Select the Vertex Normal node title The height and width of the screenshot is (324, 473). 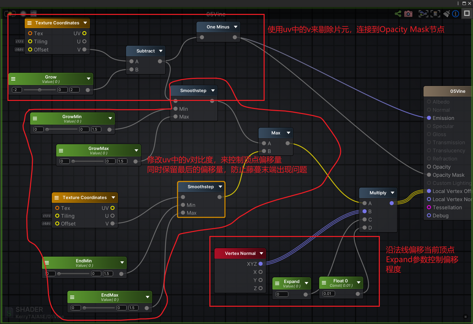pyautogui.click(x=240, y=253)
